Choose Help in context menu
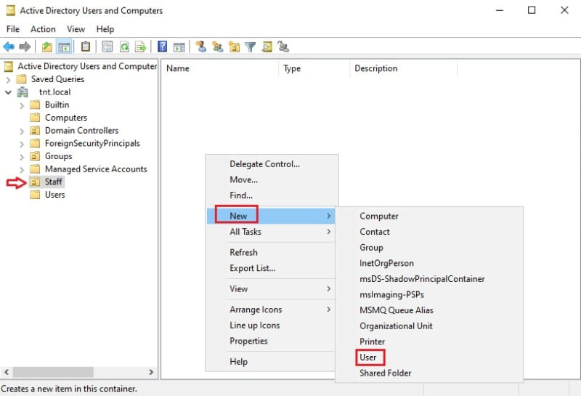Screen dimensions: 581x396 pyautogui.click(x=272, y=362)
